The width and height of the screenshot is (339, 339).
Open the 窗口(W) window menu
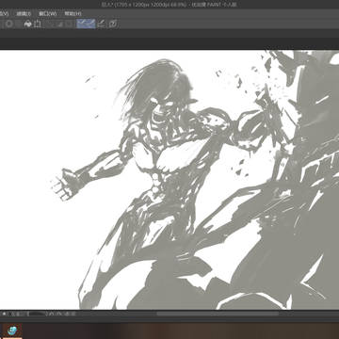pos(47,13)
